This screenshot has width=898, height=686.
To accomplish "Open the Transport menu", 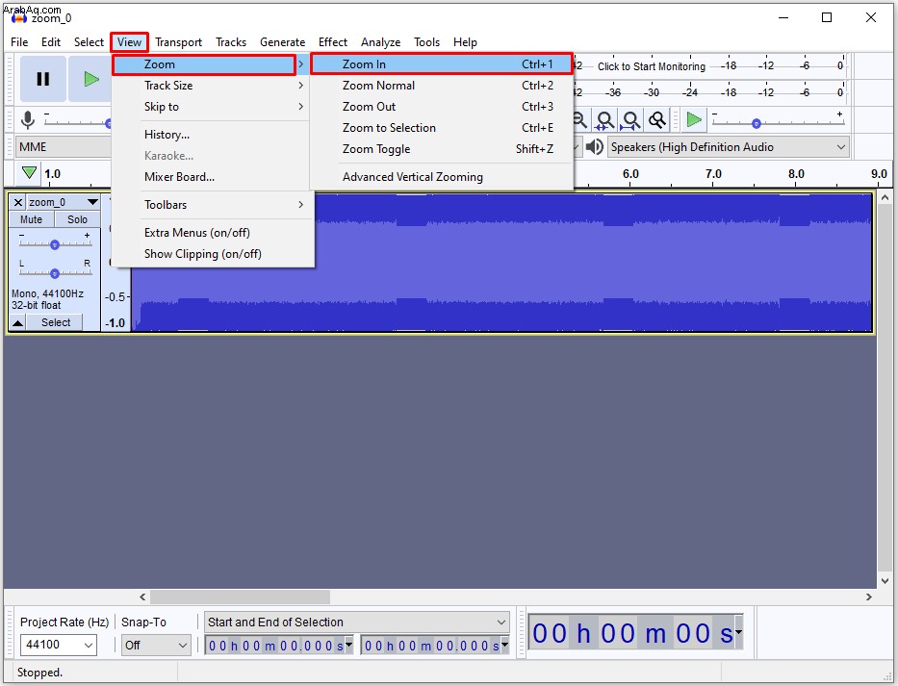I will (x=178, y=41).
